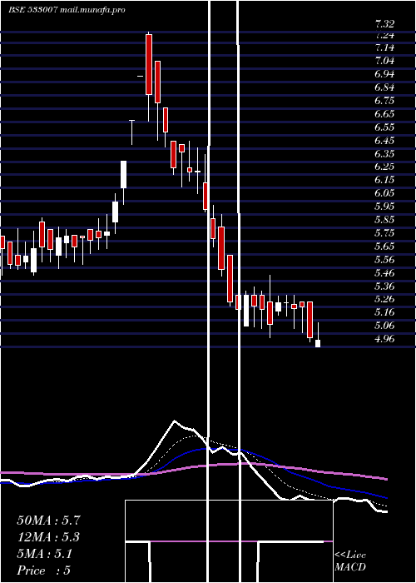Select the 5.26 price axis label
Viewport: 416px width, 583px height.
click(384, 299)
